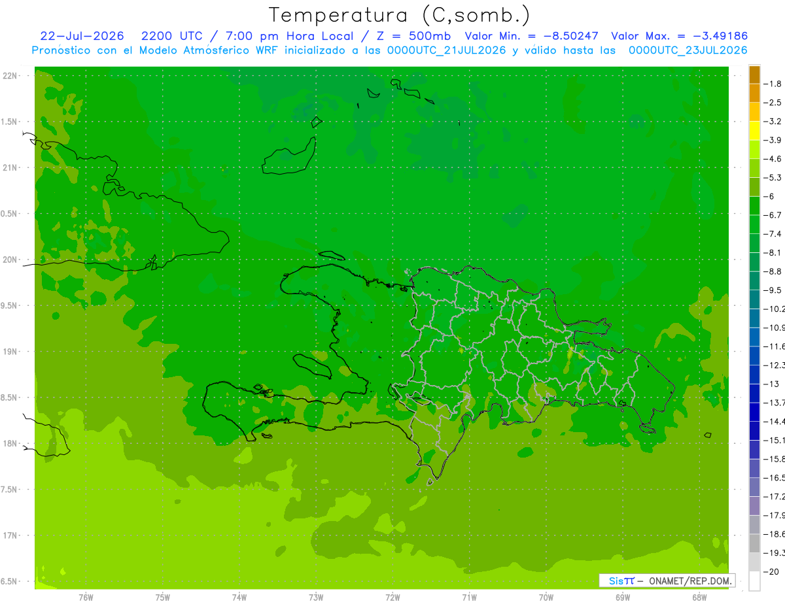Click the "-9.5" legend value
This screenshot has height=606, width=785.
(773, 290)
